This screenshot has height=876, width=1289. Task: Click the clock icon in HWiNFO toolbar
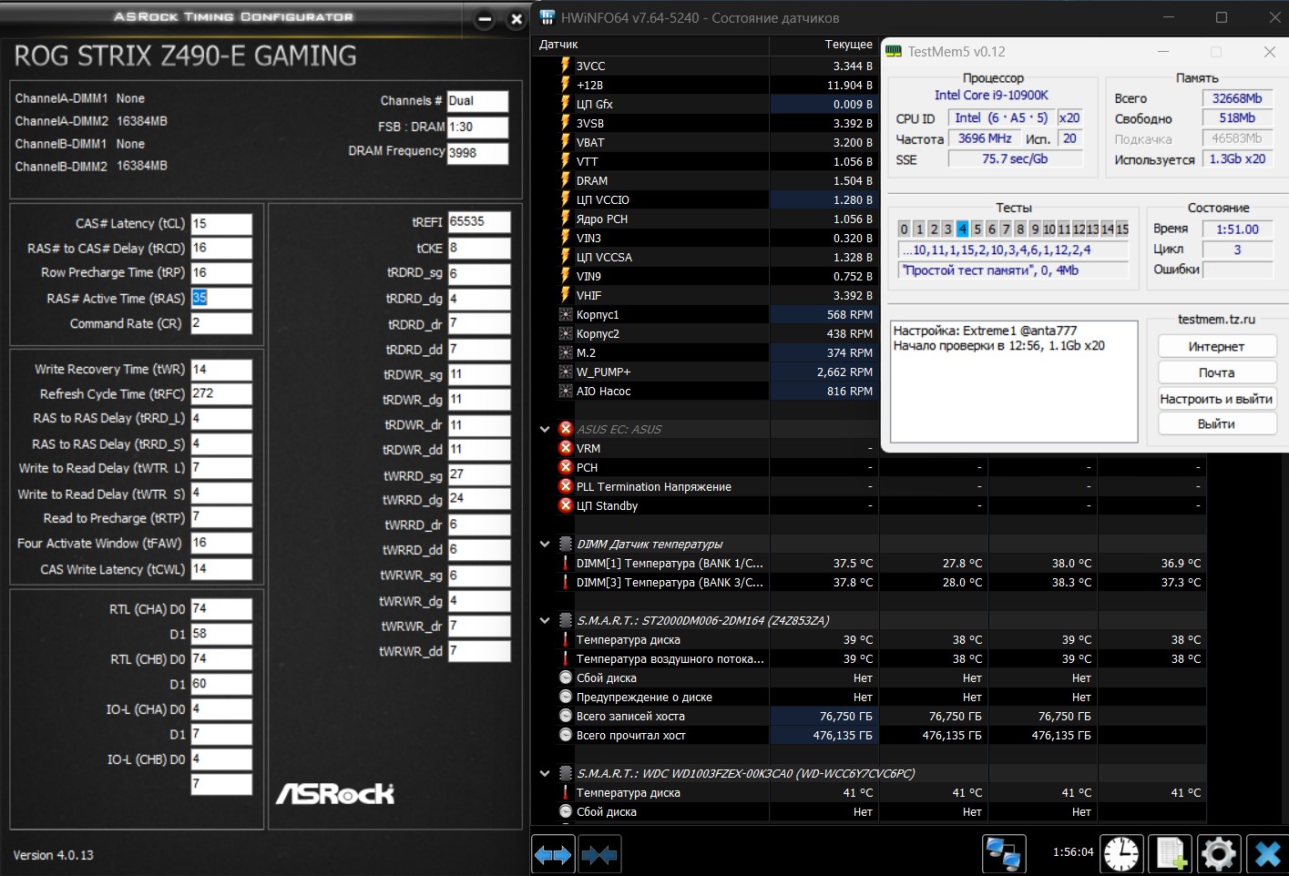tap(1121, 854)
